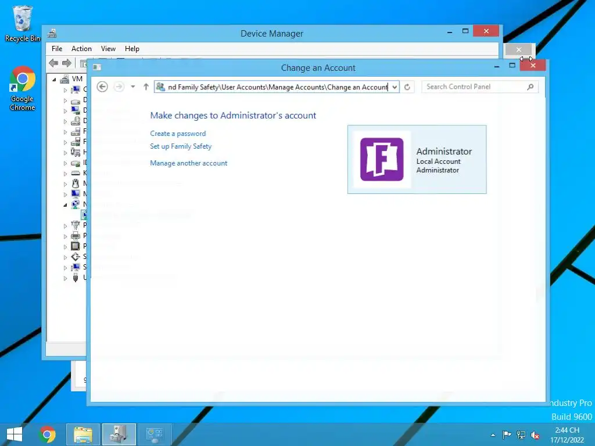Viewport: 595px width, 446px height.
Task: Select the Monitors category icon
Action: tap(76, 194)
